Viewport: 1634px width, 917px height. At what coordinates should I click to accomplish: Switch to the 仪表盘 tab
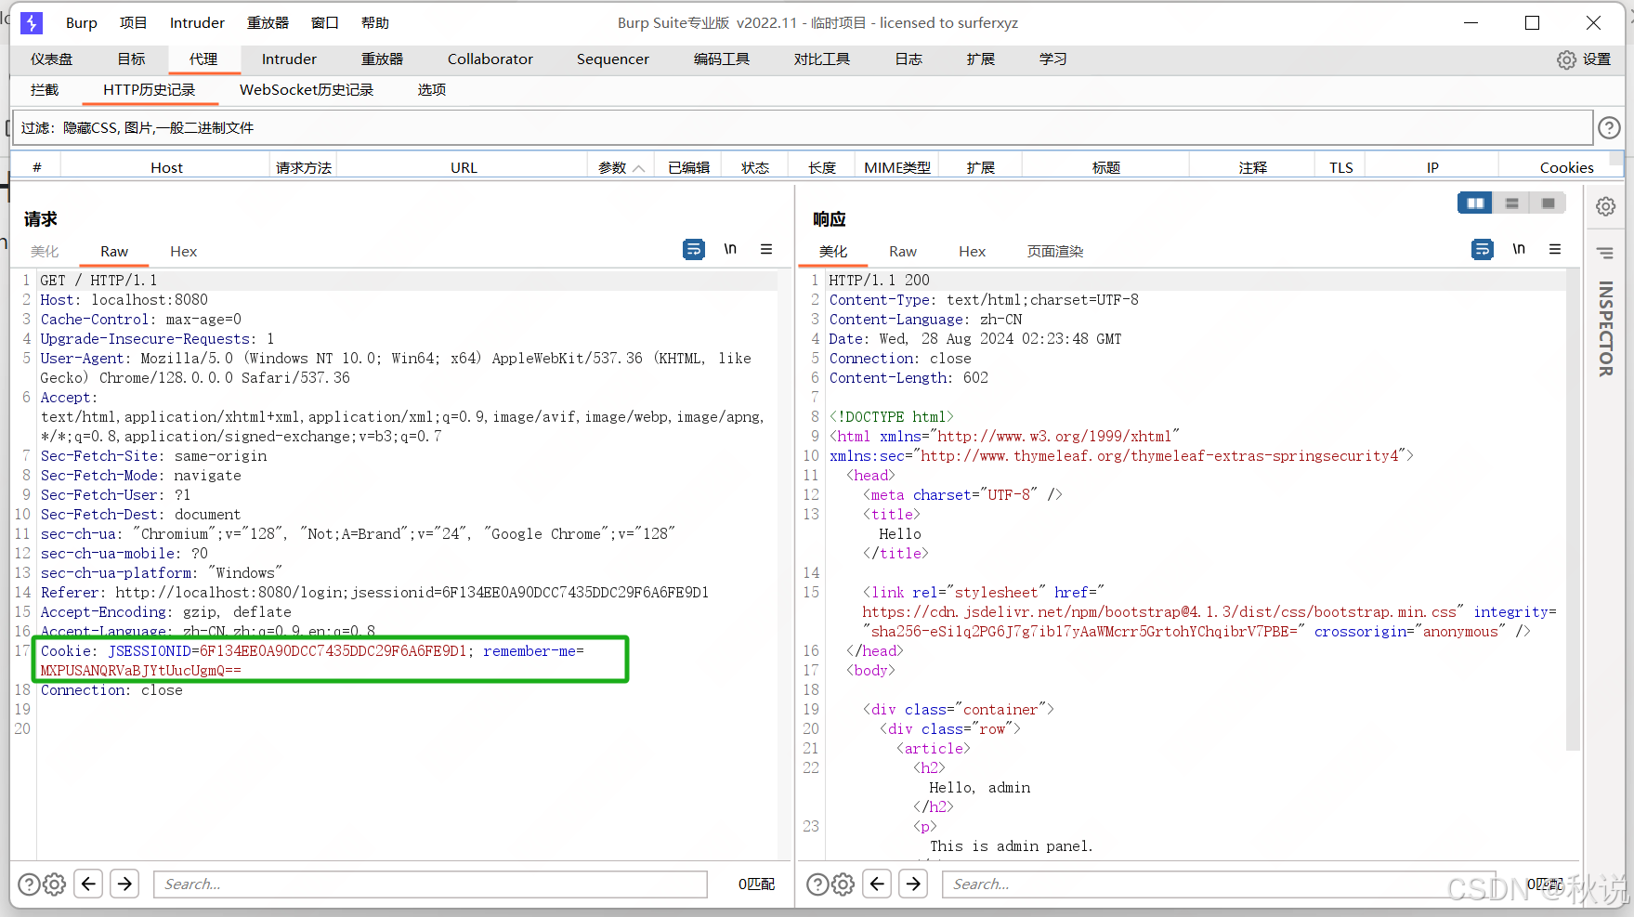52,59
